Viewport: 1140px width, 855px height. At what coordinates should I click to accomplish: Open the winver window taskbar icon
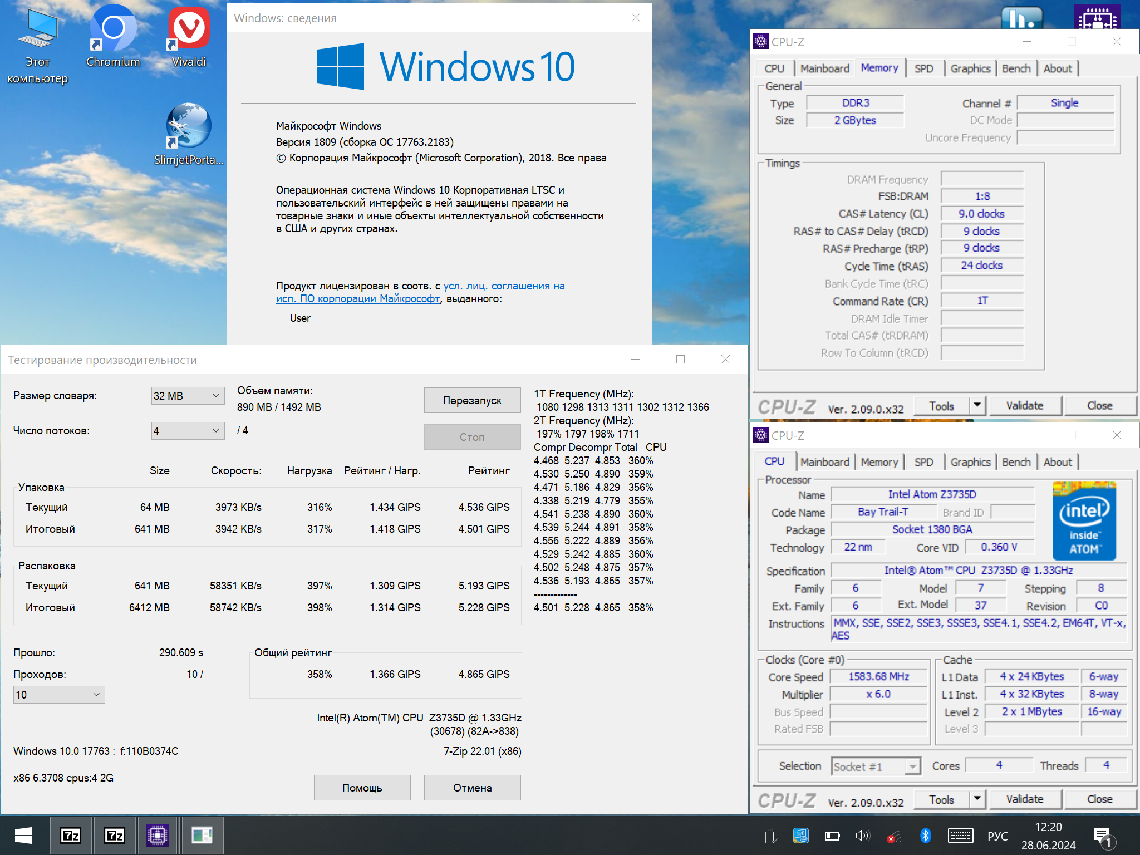pyautogui.click(x=202, y=836)
